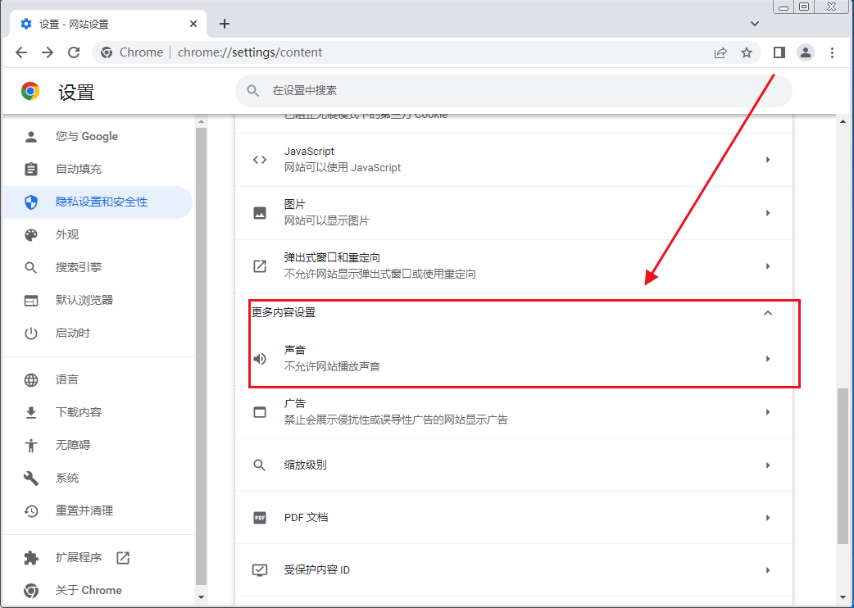This screenshot has height=608, width=854.
Task: Restore down the Chrome window
Action: point(804,7)
